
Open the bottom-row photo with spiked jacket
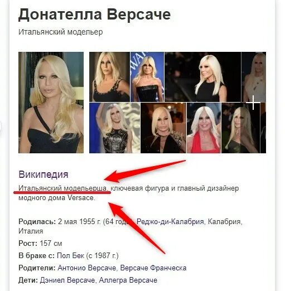coord(163,128)
